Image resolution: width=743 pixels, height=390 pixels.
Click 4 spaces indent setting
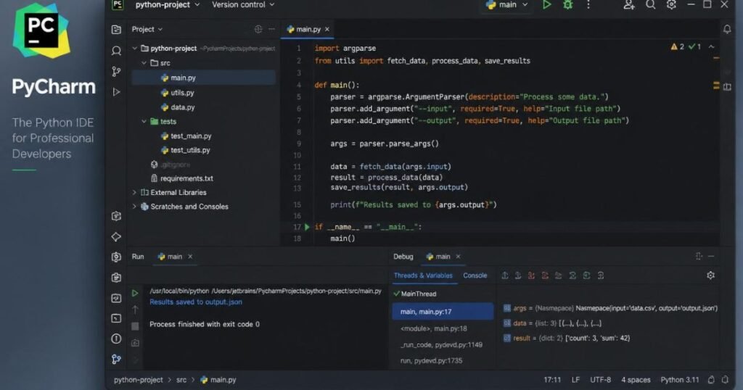pyautogui.click(x=636, y=380)
